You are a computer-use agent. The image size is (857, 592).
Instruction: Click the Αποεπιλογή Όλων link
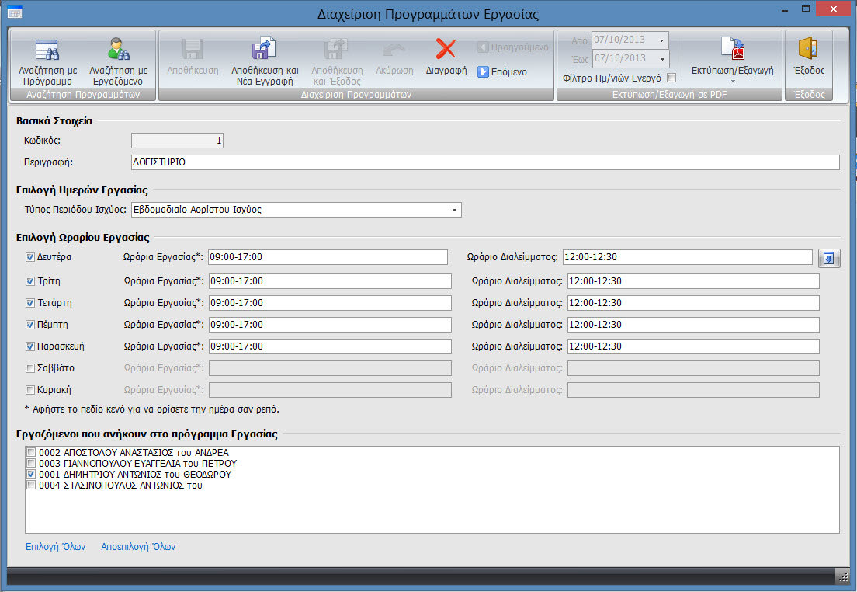click(x=138, y=547)
